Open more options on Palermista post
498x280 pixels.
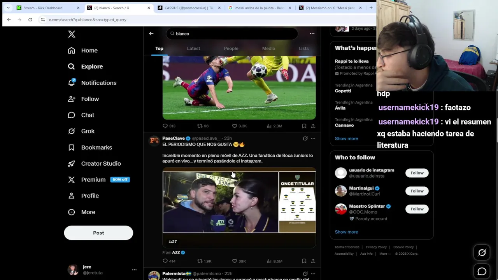click(313, 274)
